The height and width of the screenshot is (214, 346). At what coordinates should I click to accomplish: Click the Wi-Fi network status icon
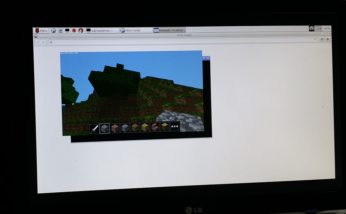[x=312, y=28]
